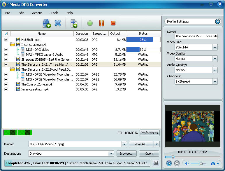Click the profile icon of NDS - DPG Video
Viewport: 225px width, 171px height.
(x=22, y=50)
